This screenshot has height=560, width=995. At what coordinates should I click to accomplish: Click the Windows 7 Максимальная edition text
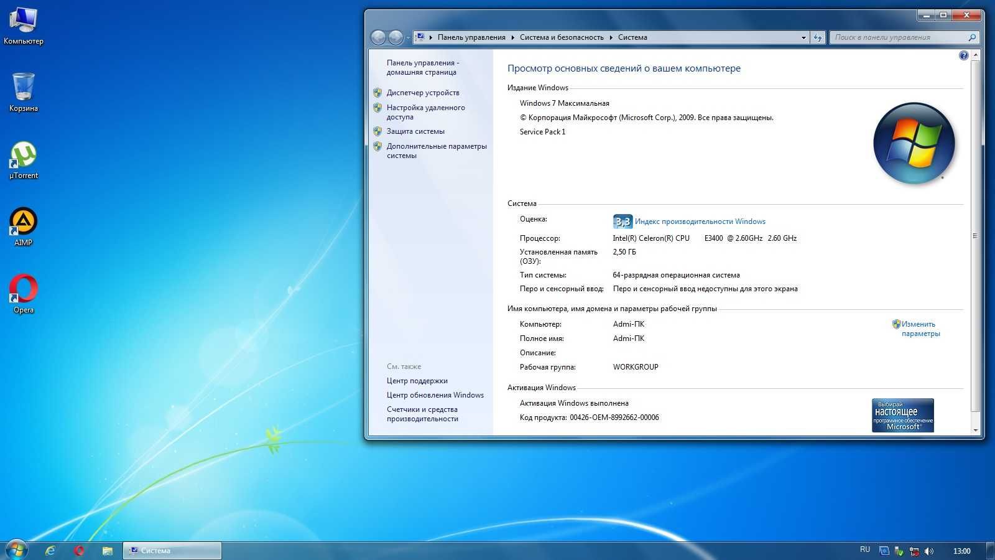click(565, 103)
